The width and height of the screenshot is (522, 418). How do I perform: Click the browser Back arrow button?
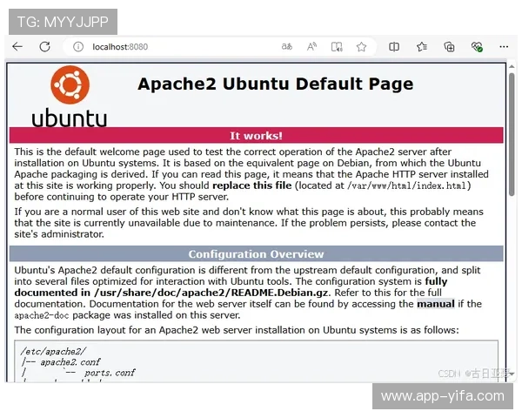point(17,47)
